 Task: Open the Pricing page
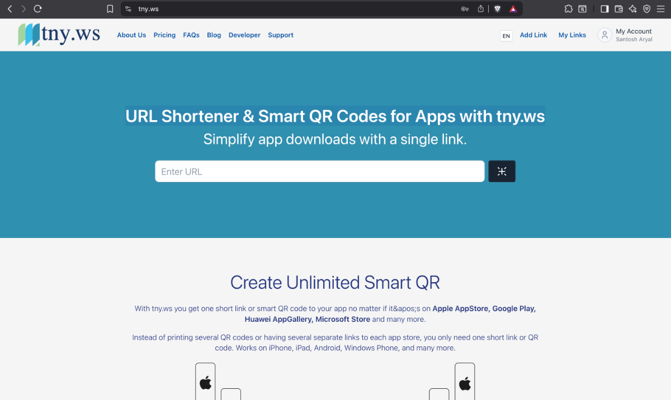pos(164,35)
